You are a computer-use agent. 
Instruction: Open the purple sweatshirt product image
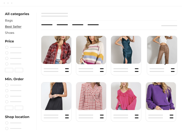tap(161, 96)
